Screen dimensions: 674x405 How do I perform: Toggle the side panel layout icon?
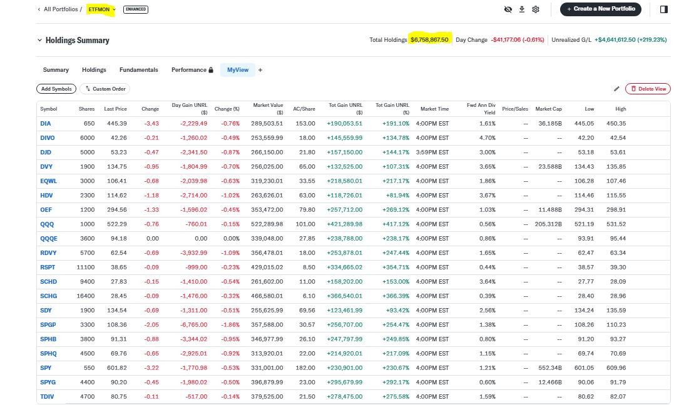(663, 9)
